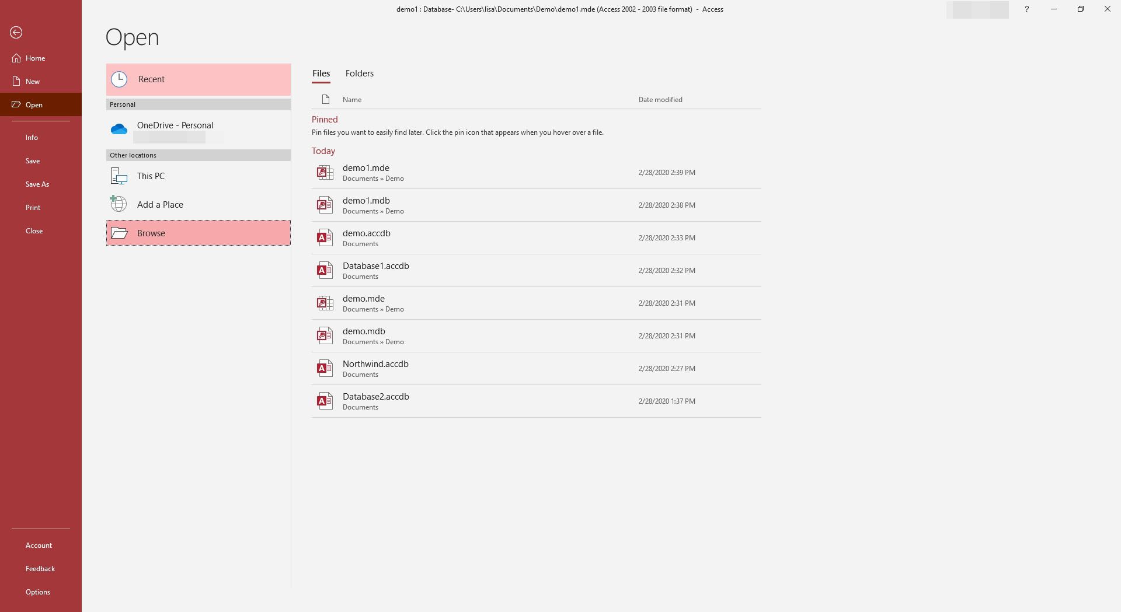Open the demo.mde recent file
The width and height of the screenshot is (1121, 612).
click(536, 303)
